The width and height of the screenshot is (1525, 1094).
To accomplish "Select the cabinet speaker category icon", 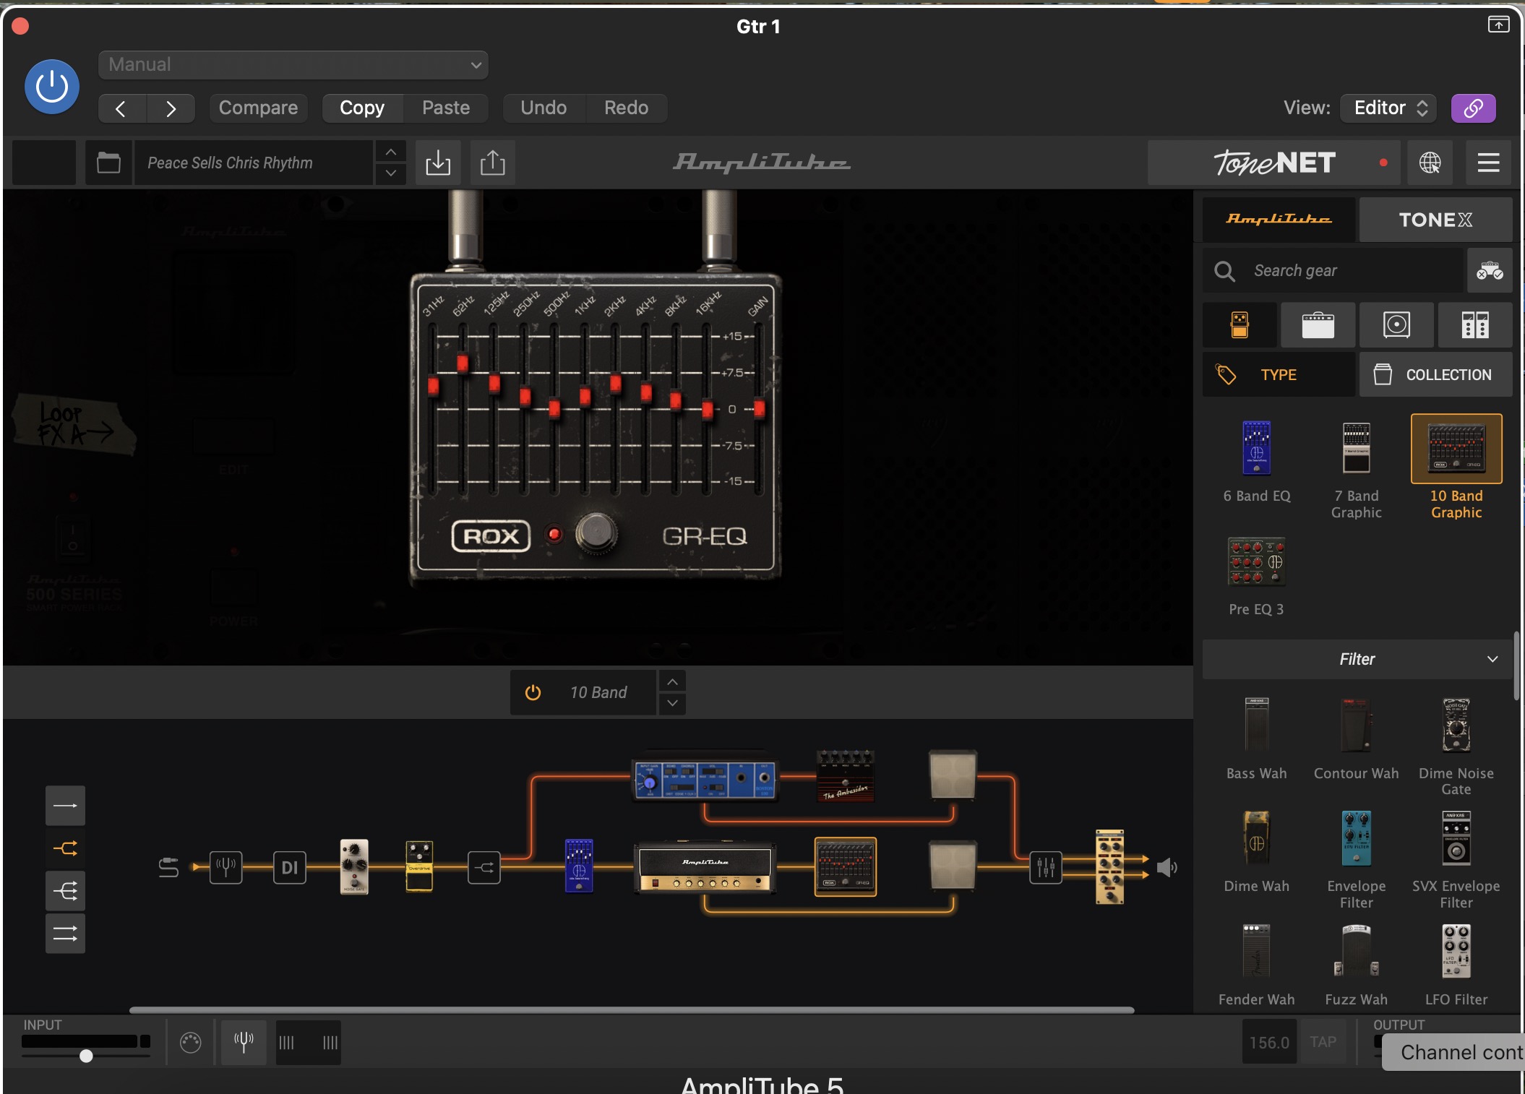I will 1396,325.
